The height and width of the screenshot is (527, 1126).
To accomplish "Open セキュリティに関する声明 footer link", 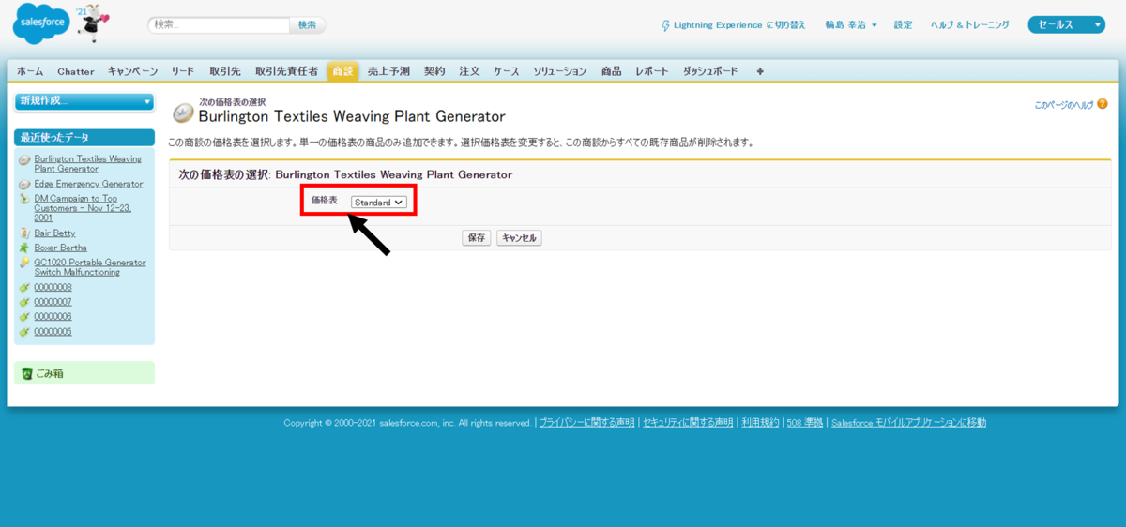I will click(688, 423).
